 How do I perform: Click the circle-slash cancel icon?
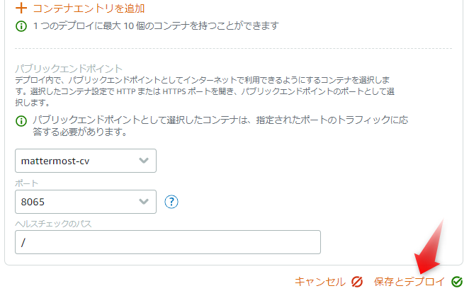coord(357,282)
